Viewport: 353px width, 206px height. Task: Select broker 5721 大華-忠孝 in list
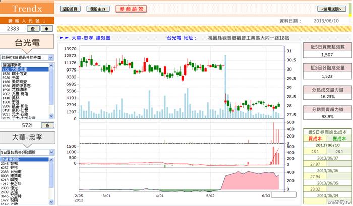point(25,70)
